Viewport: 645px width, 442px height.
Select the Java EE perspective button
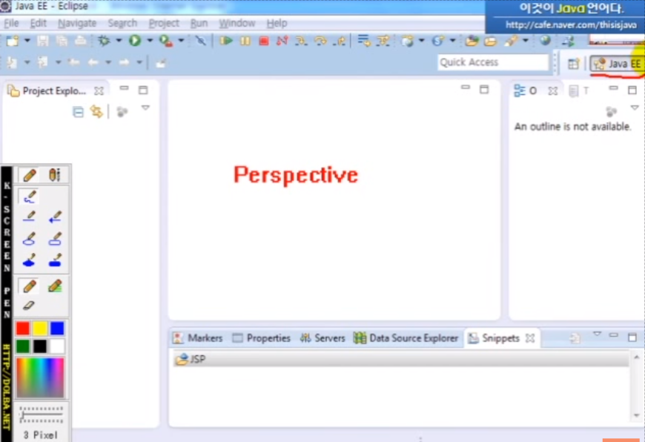617,64
